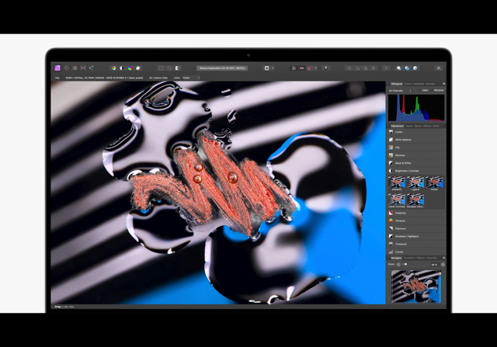
Task: Select the Lighter preset thumbnail
Action: click(415, 182)
